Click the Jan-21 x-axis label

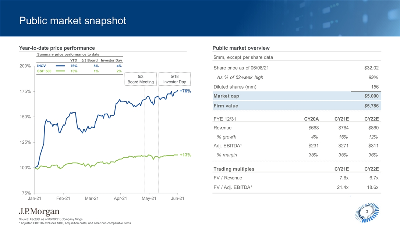[35, 199]
